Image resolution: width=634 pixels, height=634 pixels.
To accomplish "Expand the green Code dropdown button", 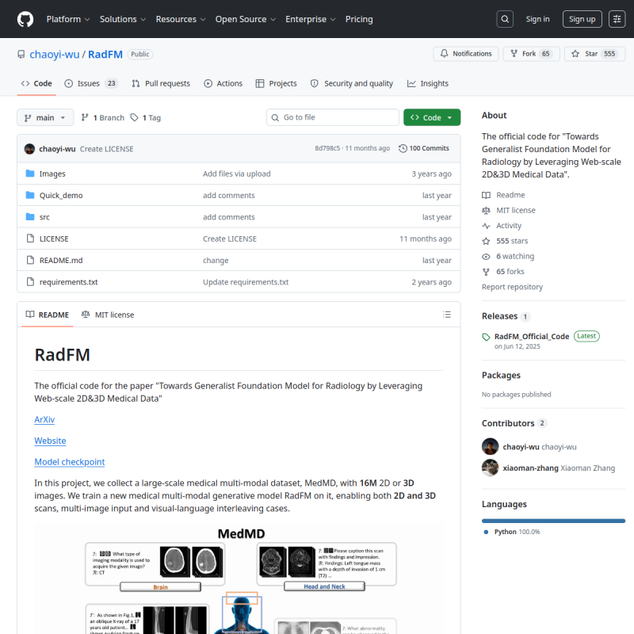I will pos(432,117).
